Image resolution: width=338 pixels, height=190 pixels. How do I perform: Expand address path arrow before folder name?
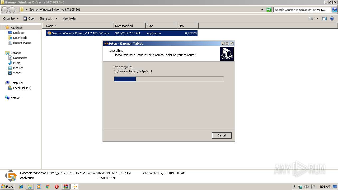click(27, 10)
